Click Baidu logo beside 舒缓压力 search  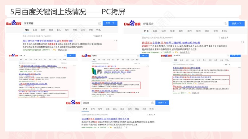point(132,23)
